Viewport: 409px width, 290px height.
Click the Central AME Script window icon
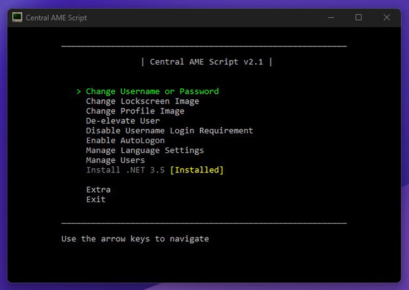[x=17, y=17]
